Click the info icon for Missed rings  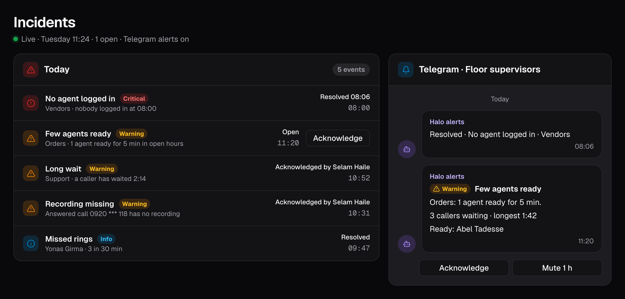coord(31,244)
